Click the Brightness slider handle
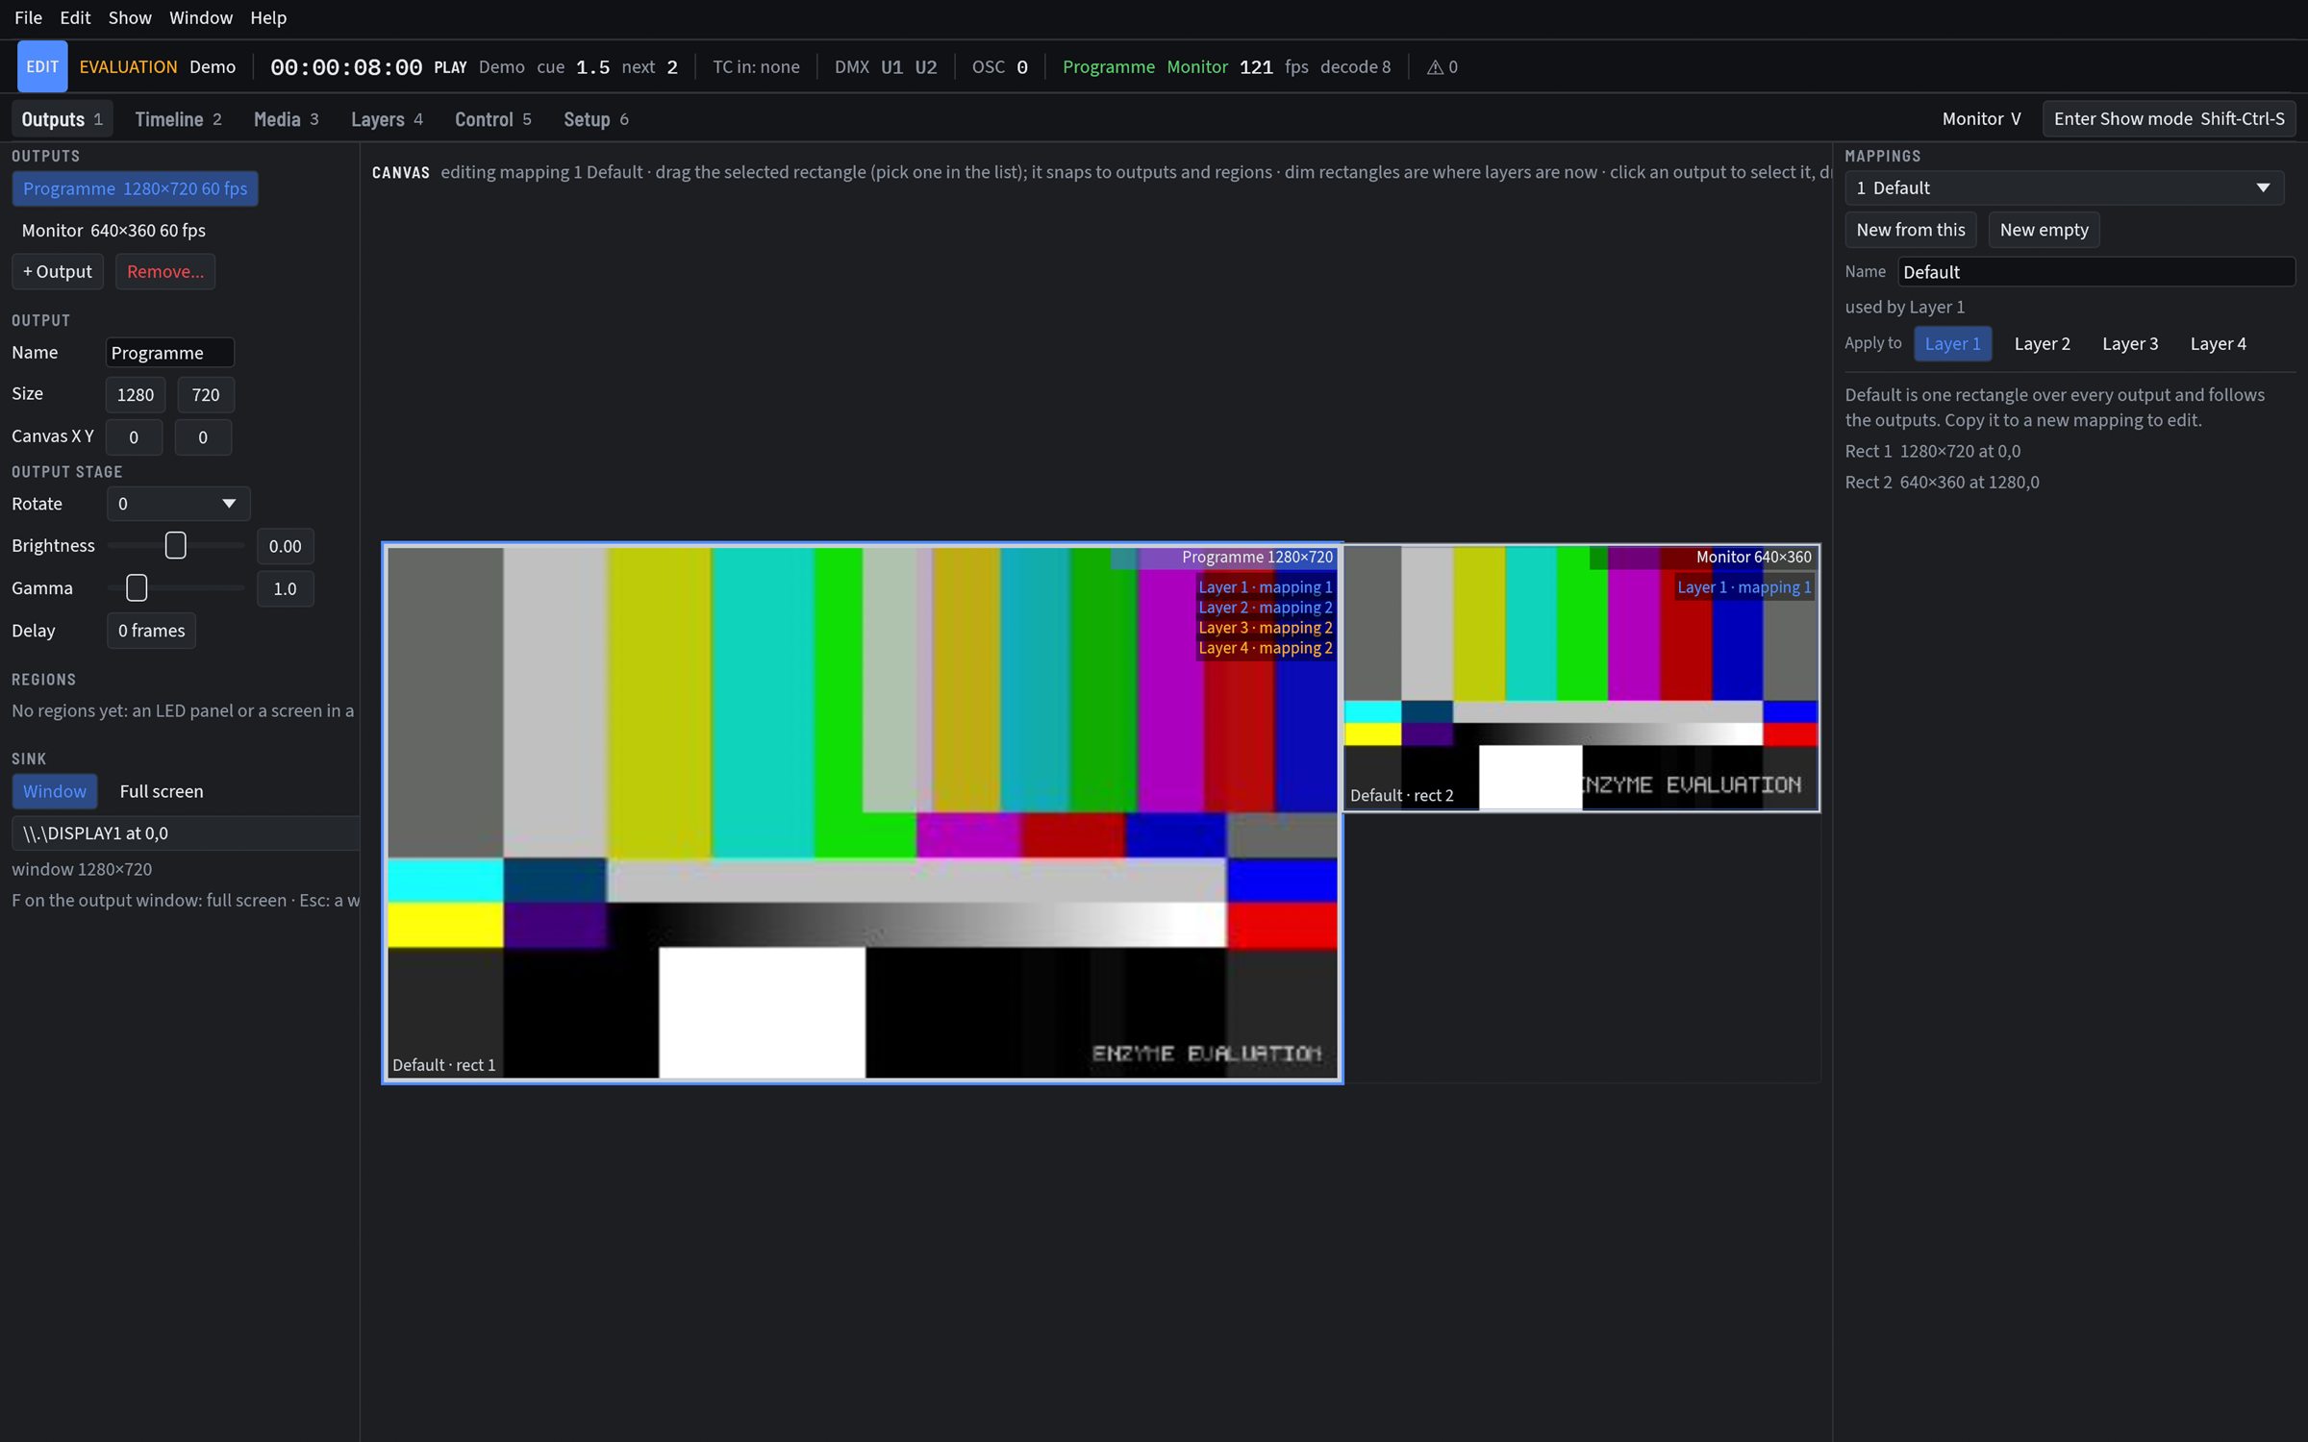Viewport: 2308px width, 1442px height. [x=175, y=546]
